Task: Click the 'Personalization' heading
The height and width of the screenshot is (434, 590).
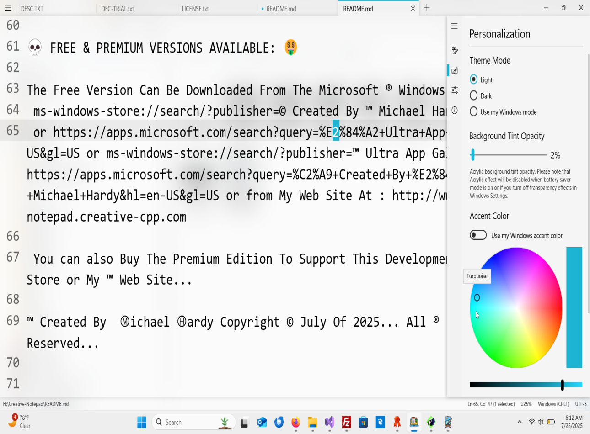Action: 499,34
